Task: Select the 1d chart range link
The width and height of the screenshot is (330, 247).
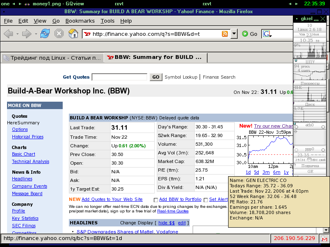Action: (x=248, y=172)
